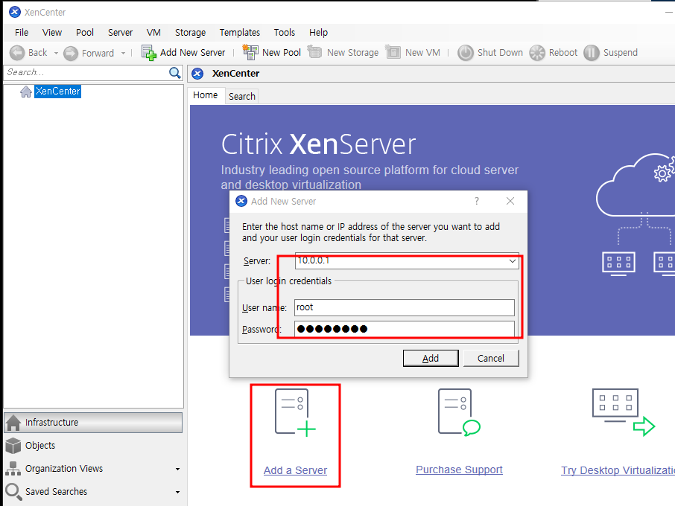Click the Organization Views hierarchy icon
The height and width of the screenshot is (506, 675).
[x=13, y=469]
